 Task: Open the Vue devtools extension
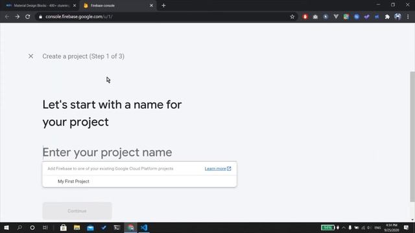click(336, 17)
